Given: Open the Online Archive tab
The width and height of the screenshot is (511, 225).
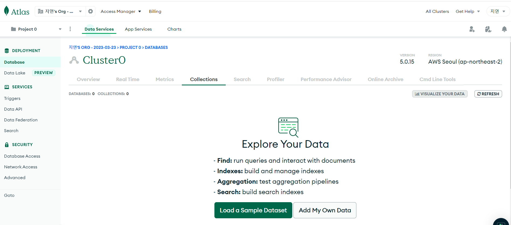Looking at the screenshot, I should (385, 79).
